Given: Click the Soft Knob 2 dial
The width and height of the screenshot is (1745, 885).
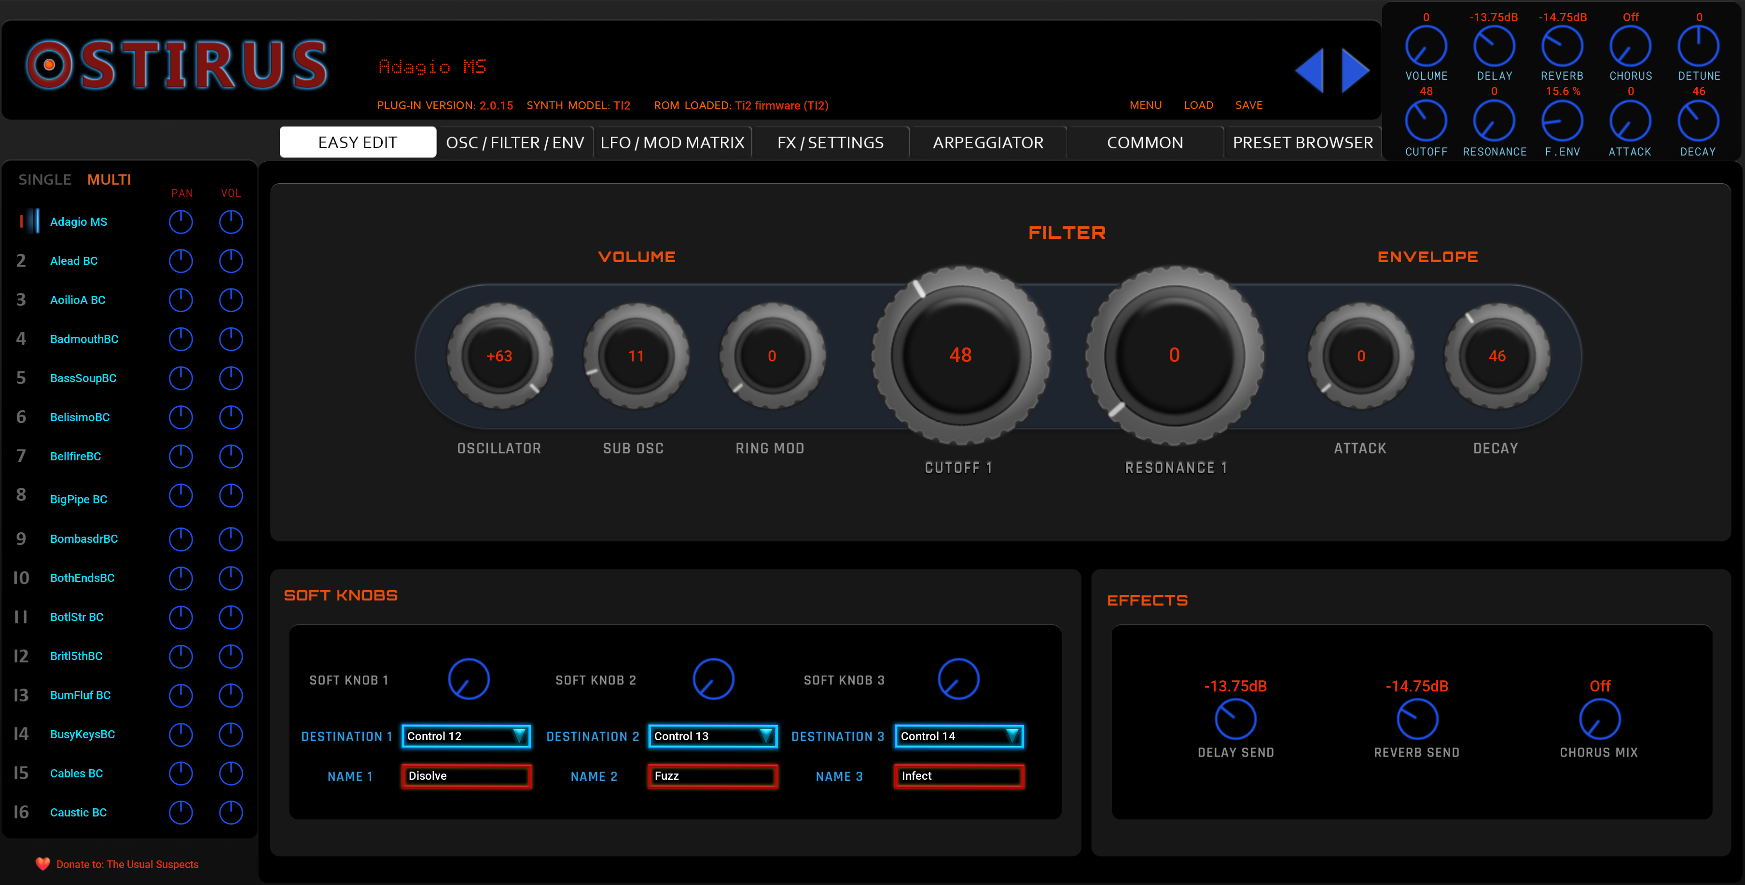Looking at the screenshot, I should (x=713, y=678).
